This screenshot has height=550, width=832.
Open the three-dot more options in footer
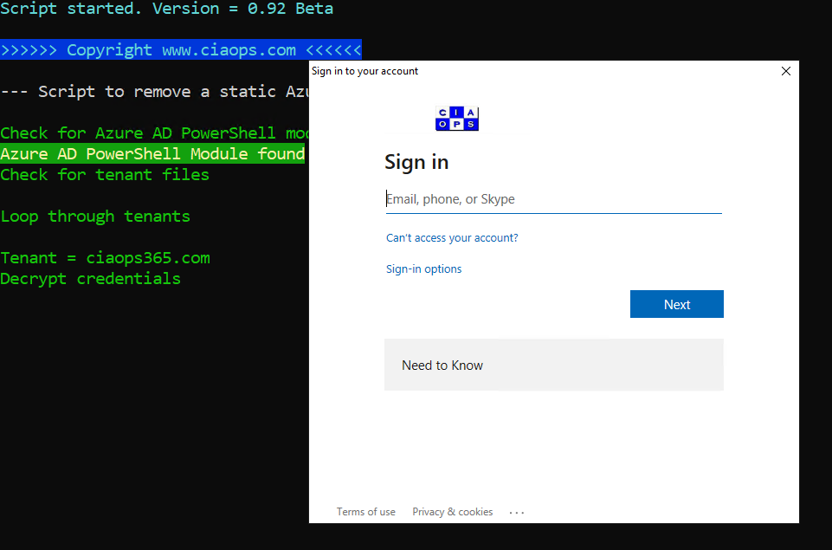tap(517, 513)
